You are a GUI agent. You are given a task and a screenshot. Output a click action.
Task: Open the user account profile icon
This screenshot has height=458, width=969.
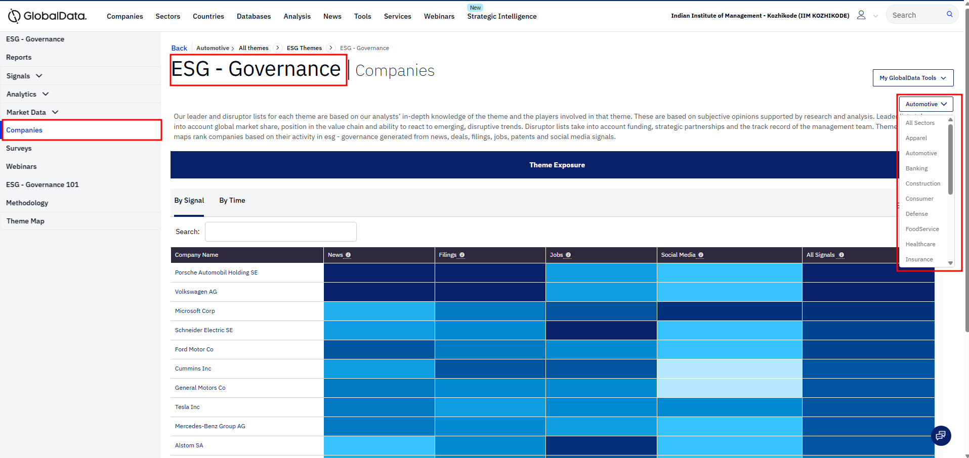click(861, 15)
